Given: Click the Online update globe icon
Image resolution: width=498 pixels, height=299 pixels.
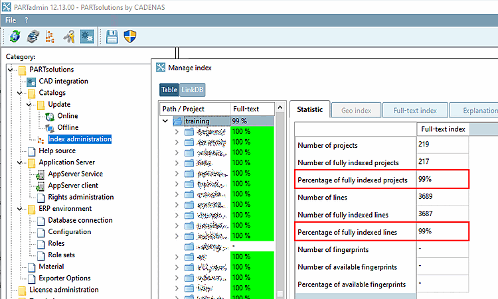Looking at the screenshot, I should click(50, 117).
